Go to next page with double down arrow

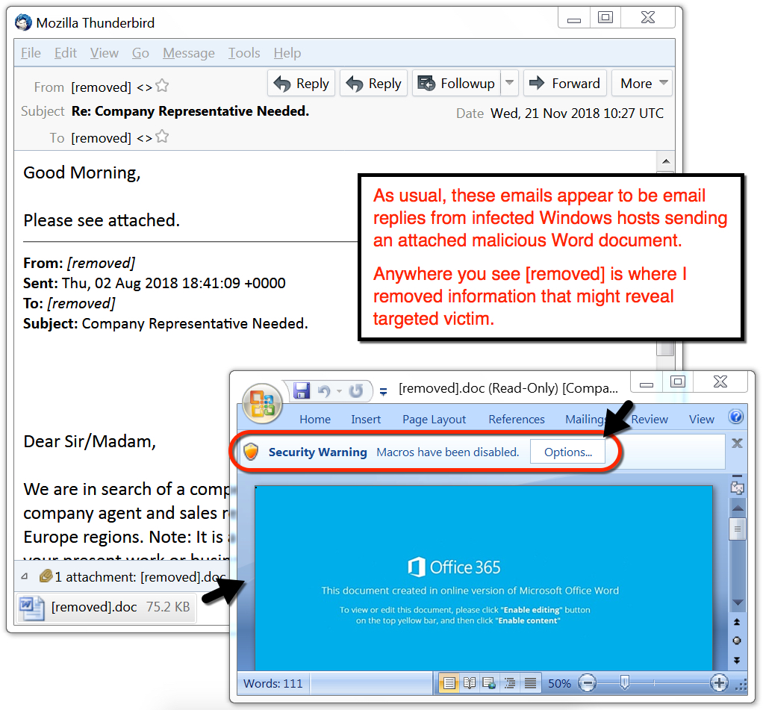coord(737,660)
